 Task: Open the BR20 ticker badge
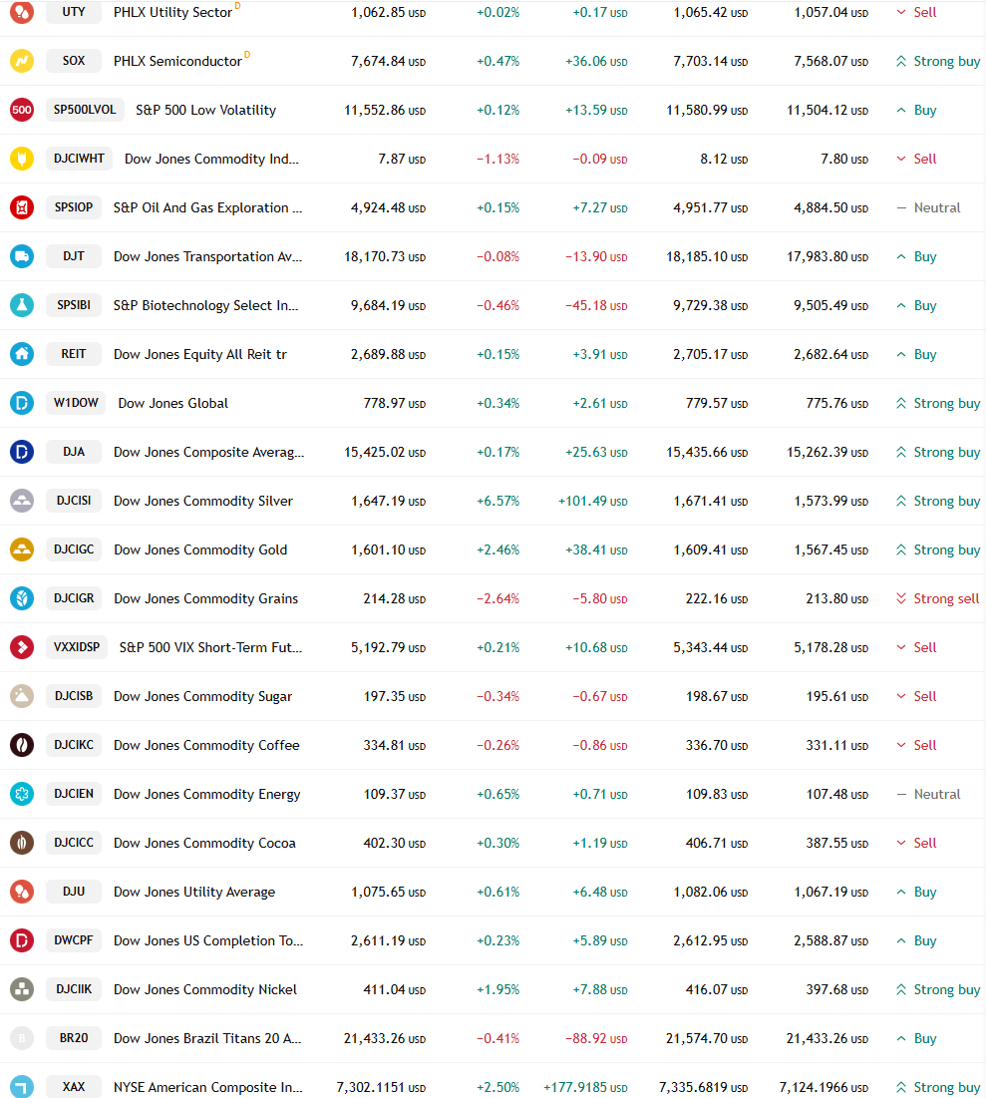pos(74,1038)
